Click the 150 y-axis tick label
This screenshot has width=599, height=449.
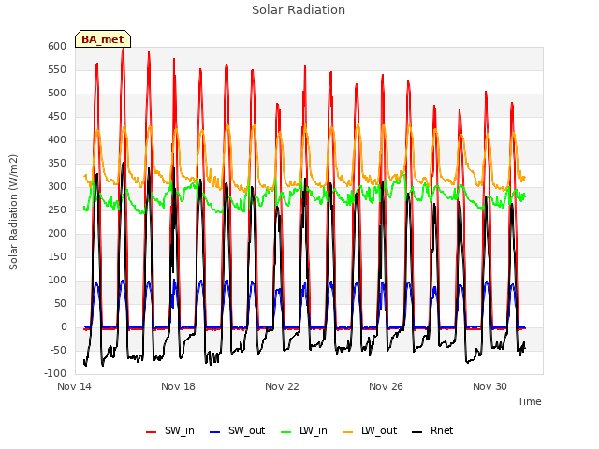coord(57,257)
